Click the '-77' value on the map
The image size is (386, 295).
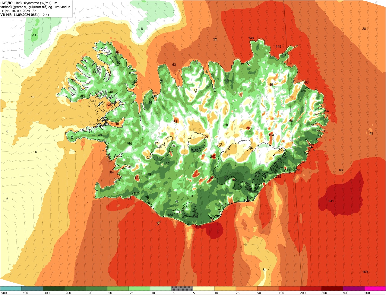point(166,163)
